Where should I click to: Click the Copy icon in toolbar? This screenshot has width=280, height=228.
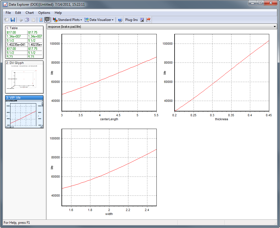click(27, 20)
